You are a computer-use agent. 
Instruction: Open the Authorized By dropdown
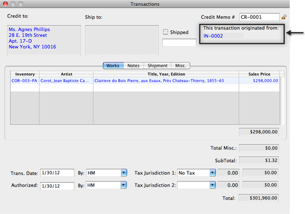pyautogui.click(x=123, y=185)
